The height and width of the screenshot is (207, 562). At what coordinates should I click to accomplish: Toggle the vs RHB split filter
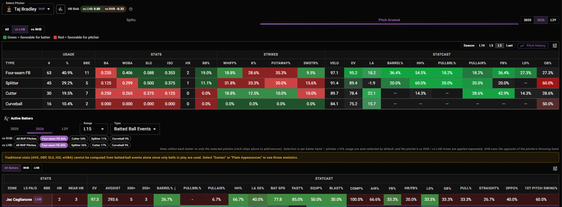(36, 29)
